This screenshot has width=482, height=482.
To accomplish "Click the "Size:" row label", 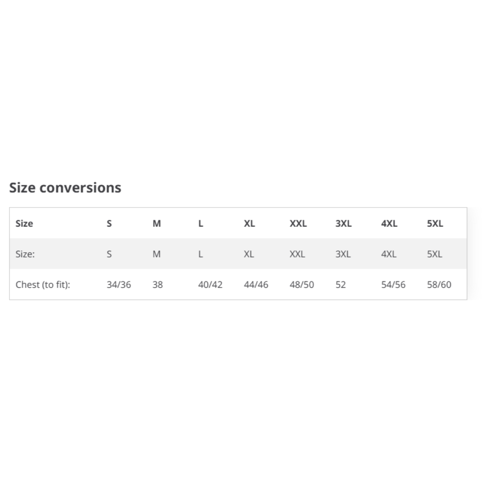I will 25,254.
